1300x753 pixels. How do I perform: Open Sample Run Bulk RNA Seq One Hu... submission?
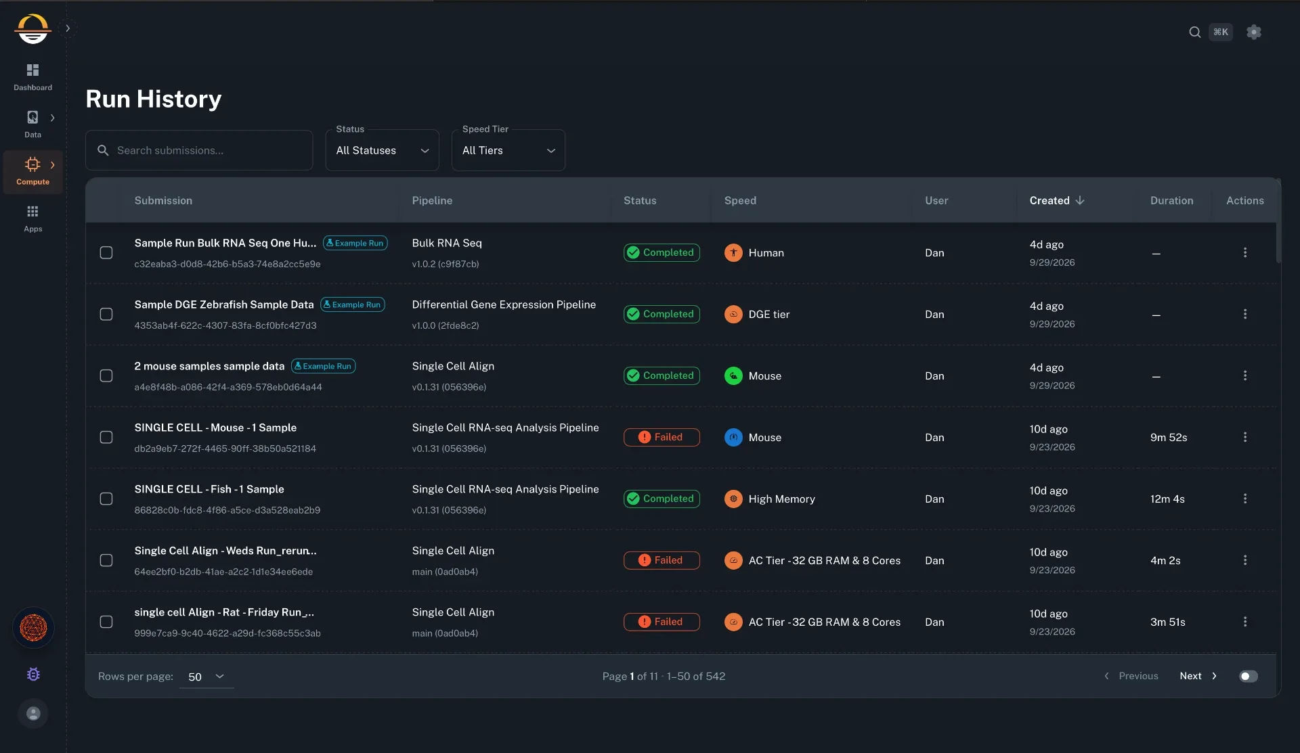click(225, 243)
